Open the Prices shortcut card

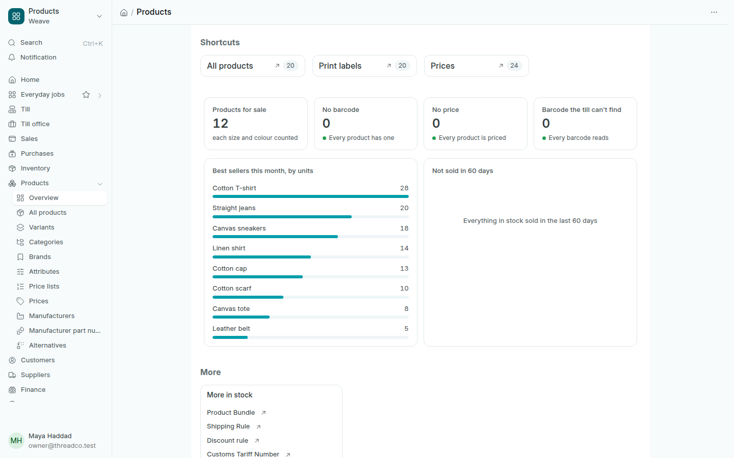click(477, 66)
